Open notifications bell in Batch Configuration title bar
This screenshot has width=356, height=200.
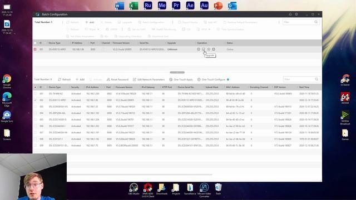[x=290, y=14]
